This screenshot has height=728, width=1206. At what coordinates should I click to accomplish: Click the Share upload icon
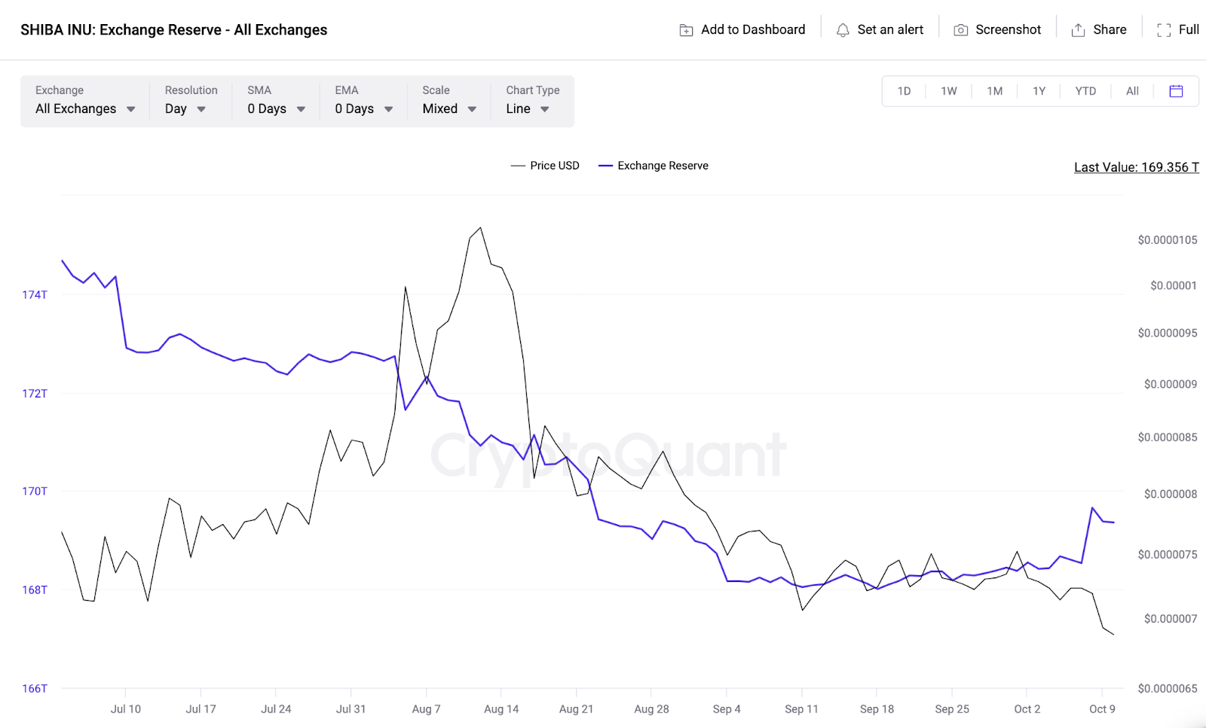[1079, 30]
